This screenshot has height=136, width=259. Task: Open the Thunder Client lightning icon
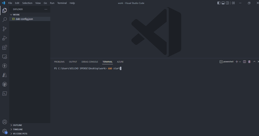coord(5,66)
